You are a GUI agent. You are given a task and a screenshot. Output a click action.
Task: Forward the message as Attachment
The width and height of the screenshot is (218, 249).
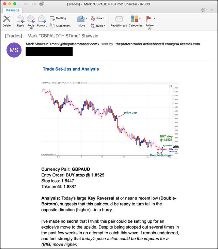point(60,26)
